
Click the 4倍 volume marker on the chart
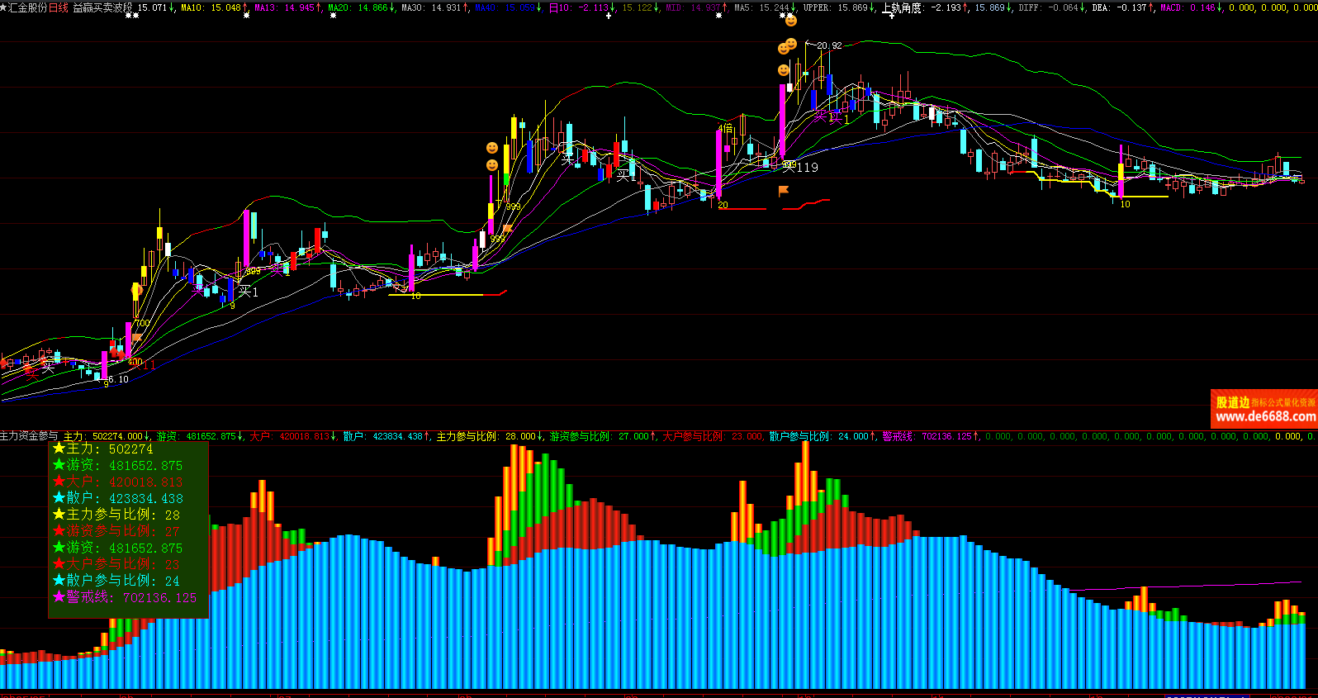pyautogui.click(x=725, y=129)
